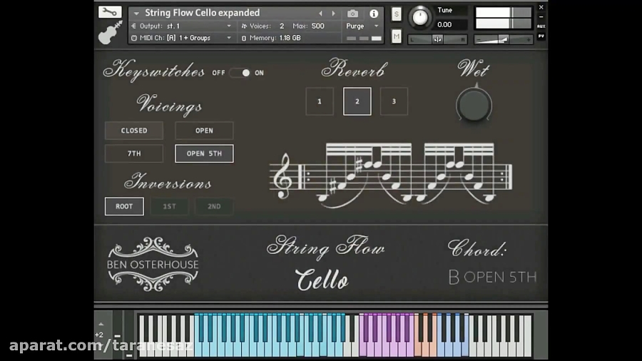642x361 pixels.
Task: Click the String Flow Cello expanded title
Action: 203,13
